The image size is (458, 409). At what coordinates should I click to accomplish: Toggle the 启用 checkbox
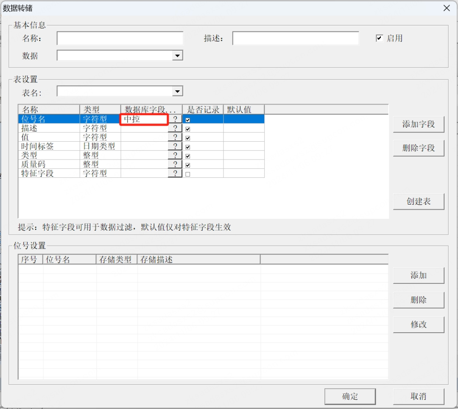(380, 38)
